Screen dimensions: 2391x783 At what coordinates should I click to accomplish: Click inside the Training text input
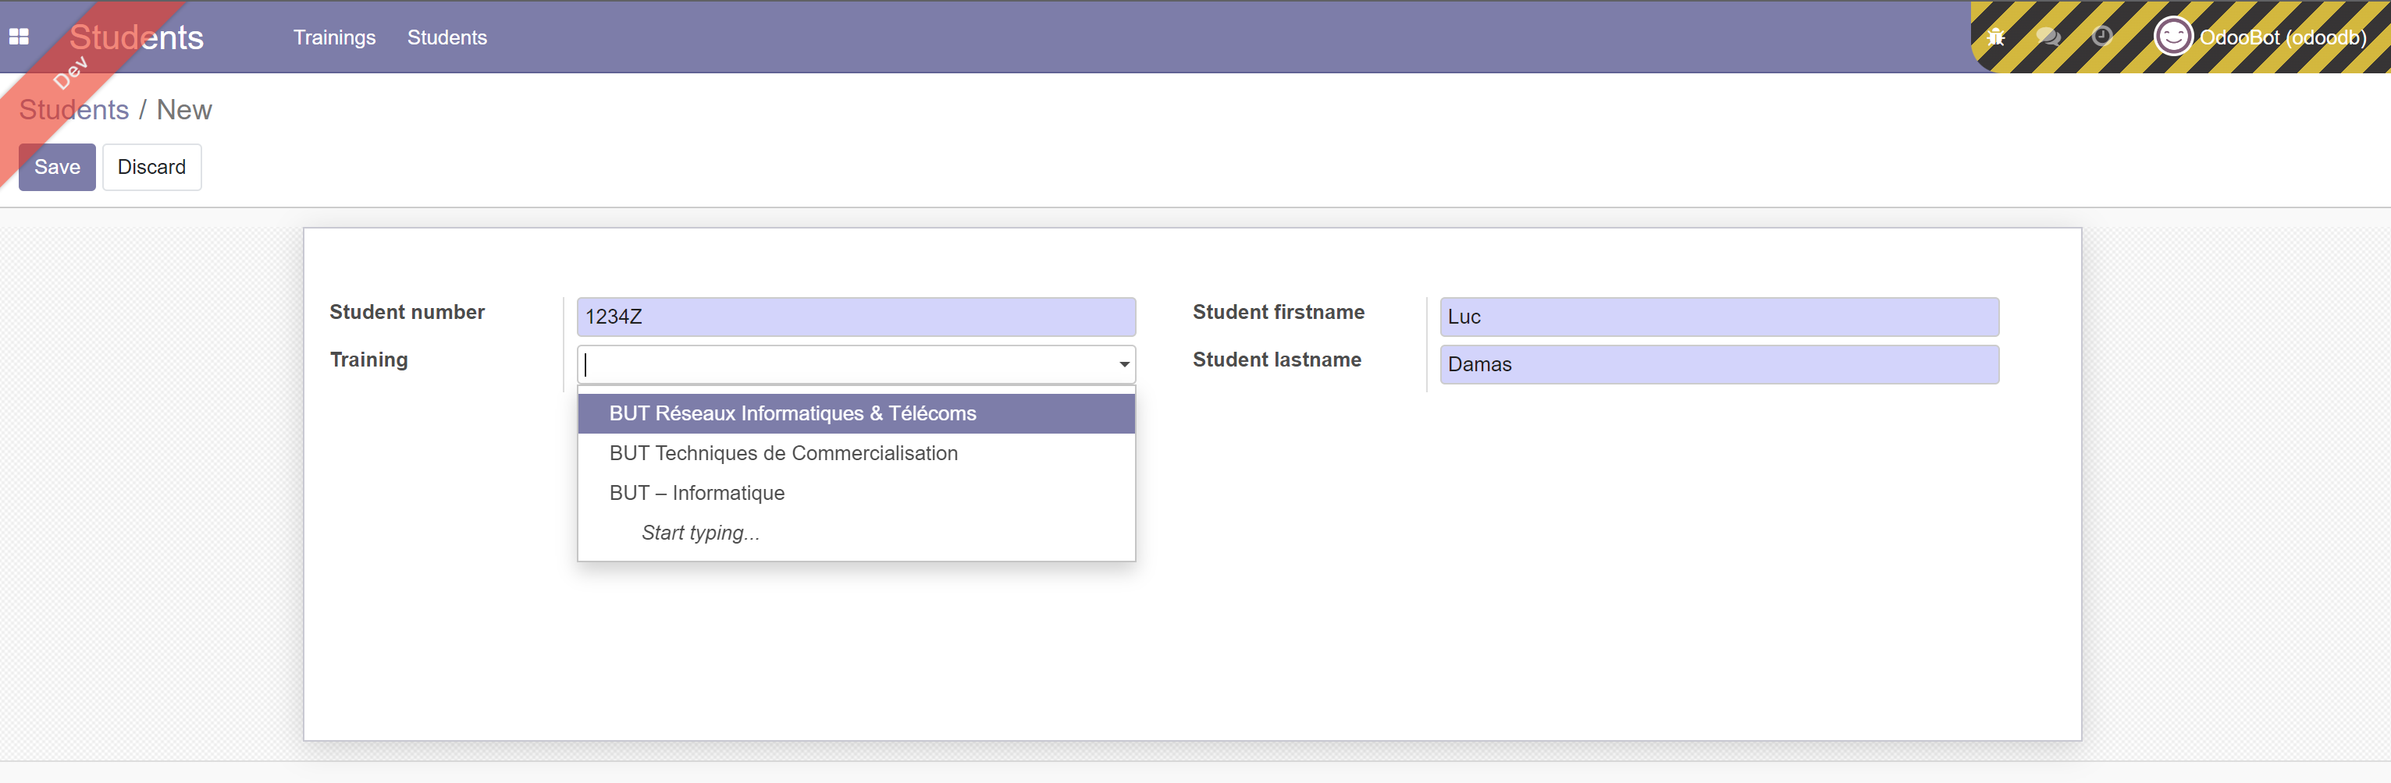tap(845, 365)
